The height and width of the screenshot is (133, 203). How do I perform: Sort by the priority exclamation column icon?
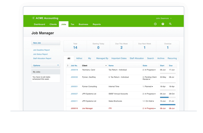pyautogui.click(x=68, y=66)
